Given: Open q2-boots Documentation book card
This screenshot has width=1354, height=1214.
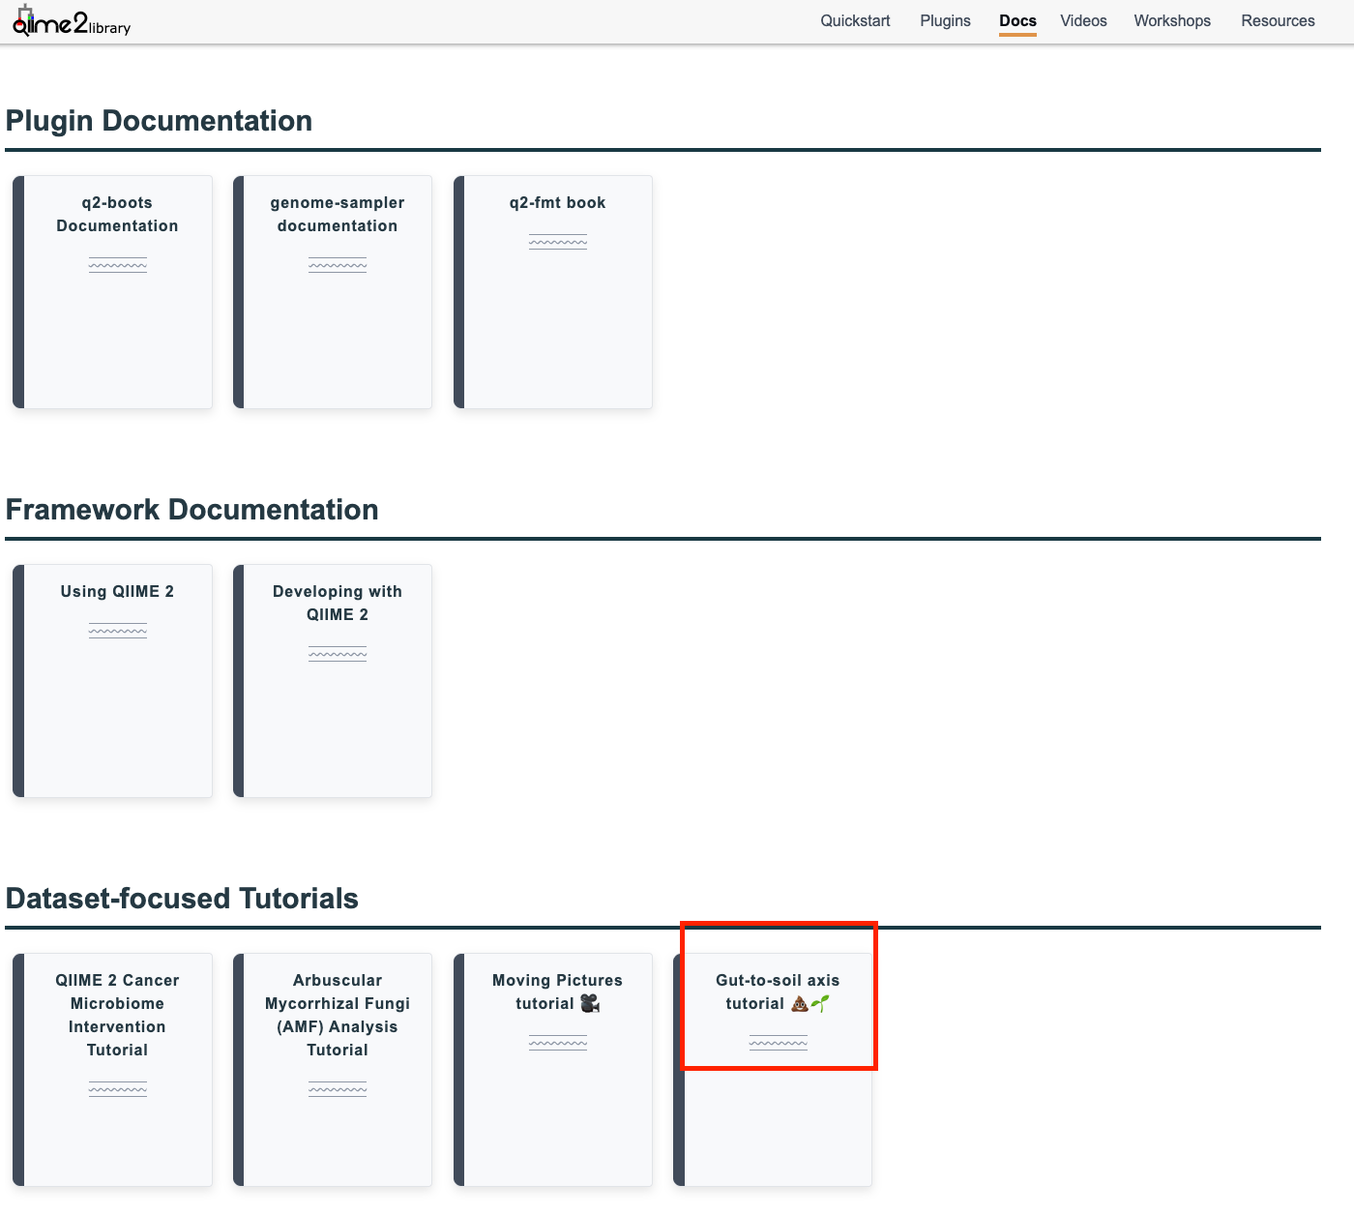Looking at the screenshot, I should point(117,291).
